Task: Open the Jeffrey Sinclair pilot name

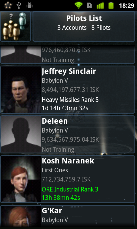Action: click(69, 71)
